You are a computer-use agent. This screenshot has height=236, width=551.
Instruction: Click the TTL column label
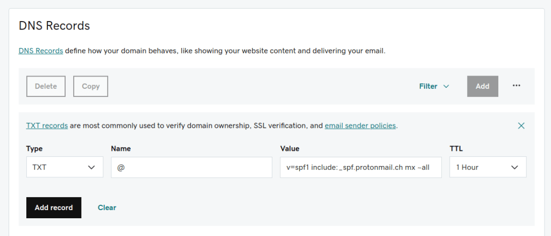456,148
